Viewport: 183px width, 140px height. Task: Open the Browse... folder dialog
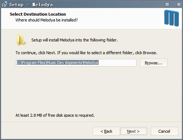click(154, 63)
